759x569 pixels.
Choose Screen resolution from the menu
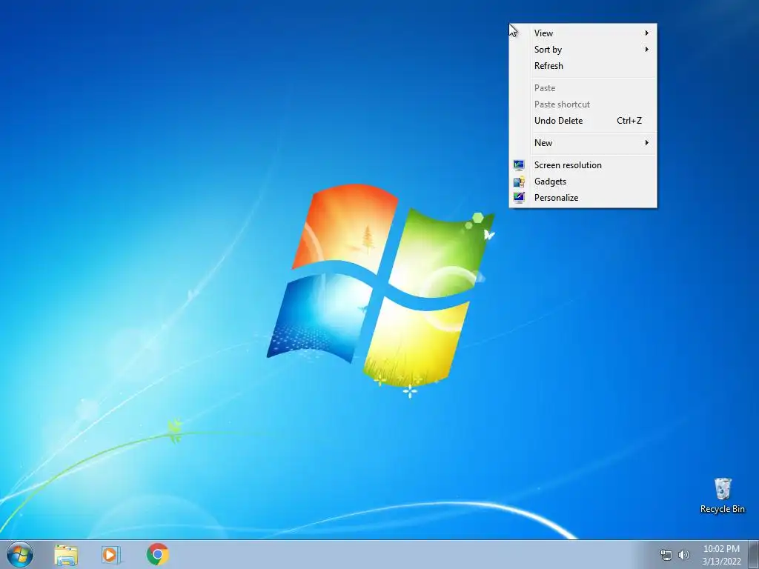pos(583,165)
